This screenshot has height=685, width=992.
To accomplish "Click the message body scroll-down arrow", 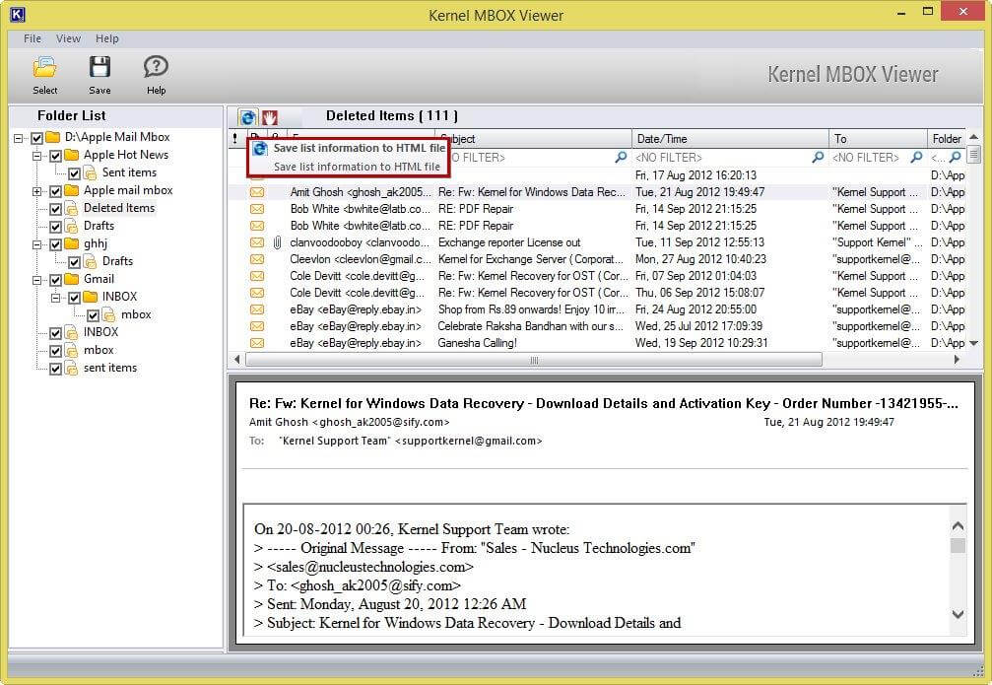I will click(958, 614).
